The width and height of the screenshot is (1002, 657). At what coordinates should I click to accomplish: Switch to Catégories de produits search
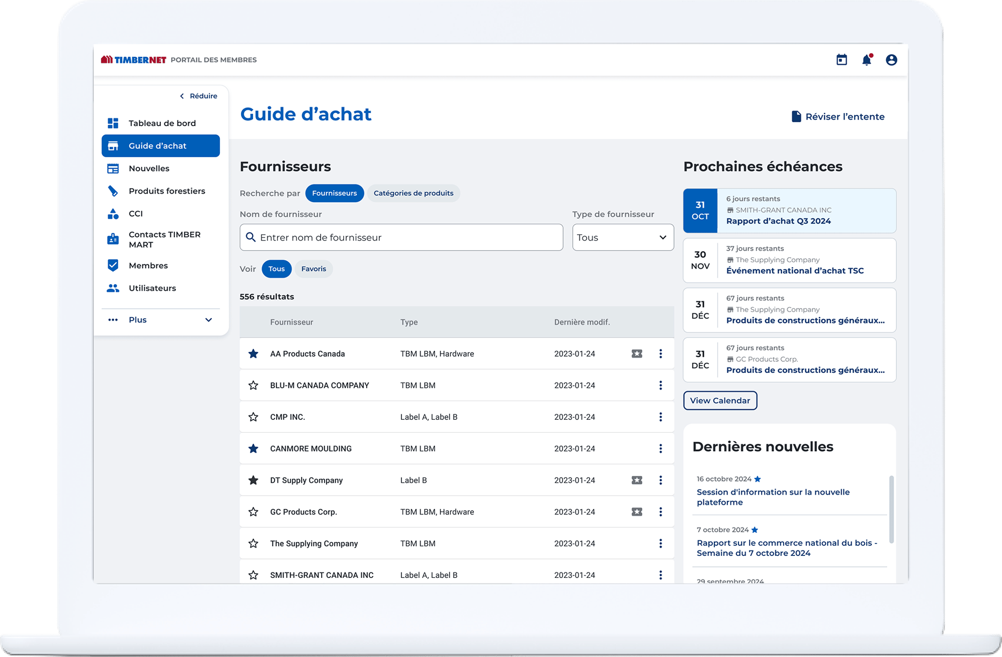pos(413,193)
